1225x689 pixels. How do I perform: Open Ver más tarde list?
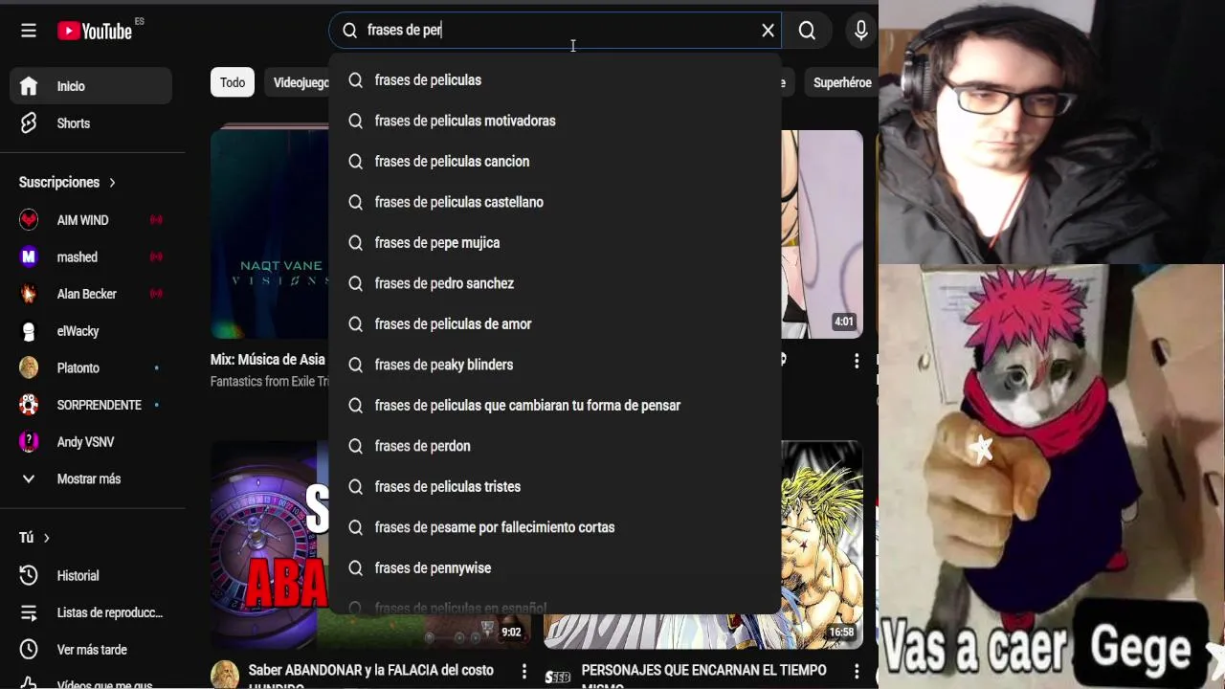(91, 650)
